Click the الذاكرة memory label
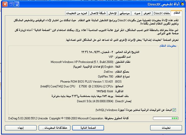The width and height of the screenshot is (186, 135). (119, 91)
